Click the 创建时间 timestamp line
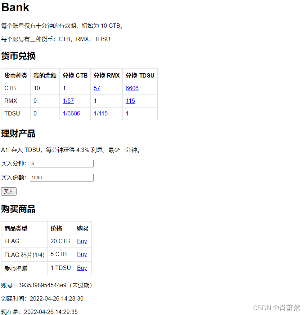The height and width of the screenshot is (315, 306). tap(42, 298)
